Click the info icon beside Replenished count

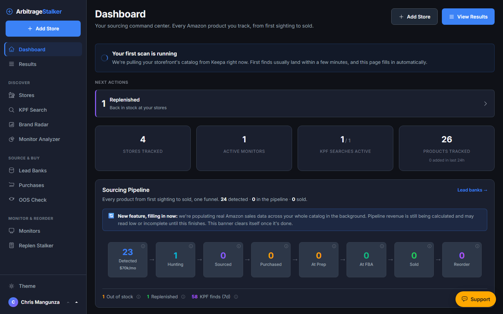183,297
